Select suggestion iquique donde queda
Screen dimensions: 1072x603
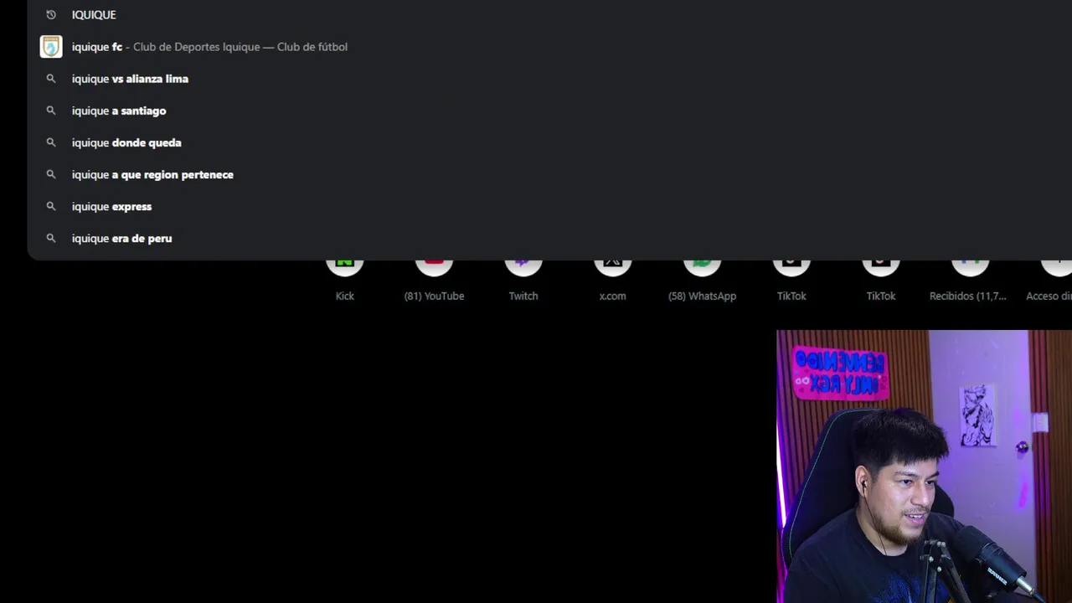(549, 142)
